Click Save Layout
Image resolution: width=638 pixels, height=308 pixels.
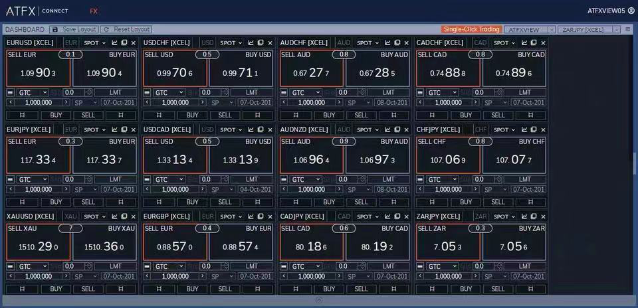click(x=73, y=29)
